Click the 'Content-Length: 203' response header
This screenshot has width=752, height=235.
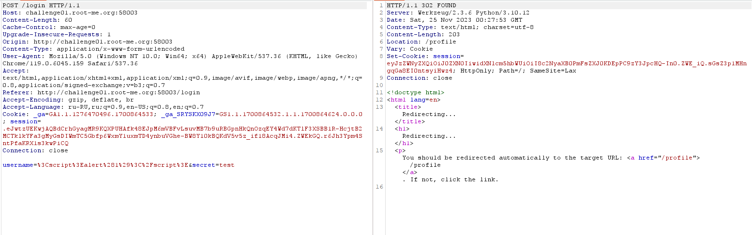pos(423,34)
